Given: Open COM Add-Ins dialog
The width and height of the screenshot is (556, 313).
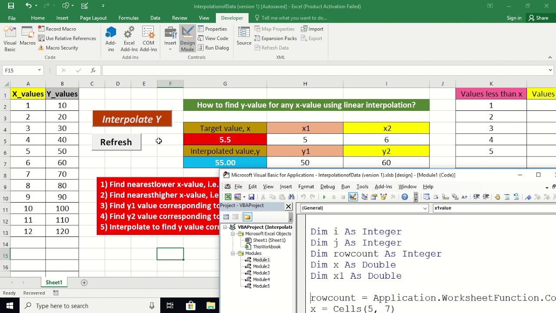Looking at the screenshot, I should click(x=148, y=38).
